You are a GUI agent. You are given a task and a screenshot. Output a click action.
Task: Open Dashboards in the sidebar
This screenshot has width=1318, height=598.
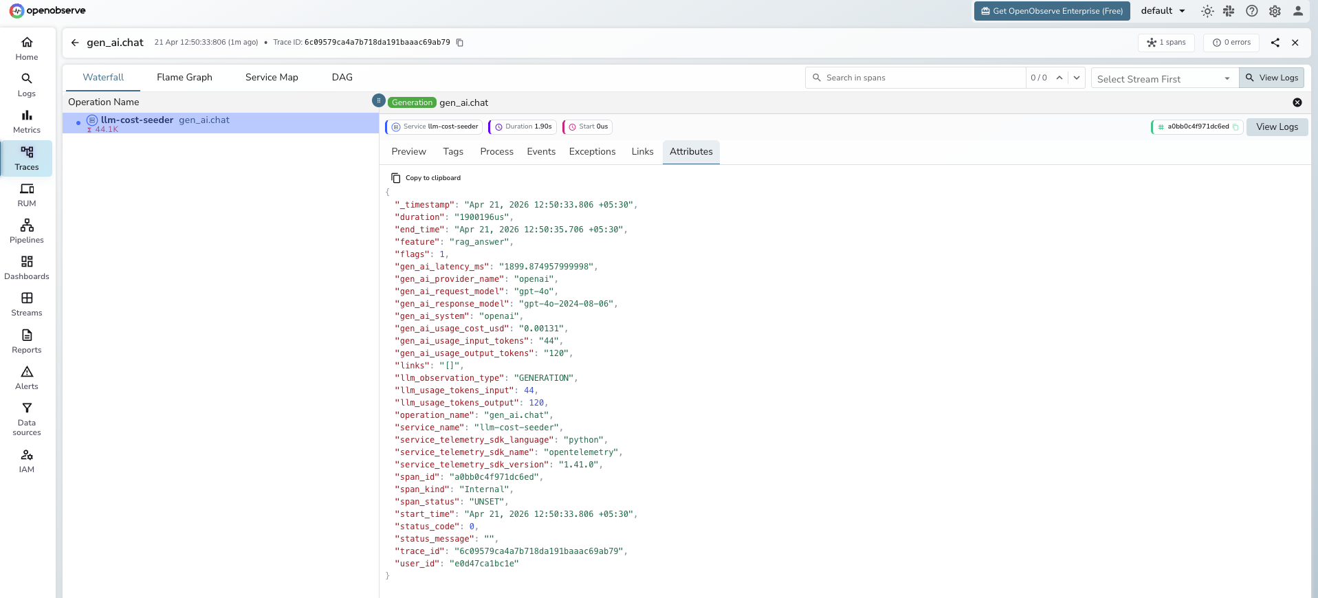coord(27,267)
